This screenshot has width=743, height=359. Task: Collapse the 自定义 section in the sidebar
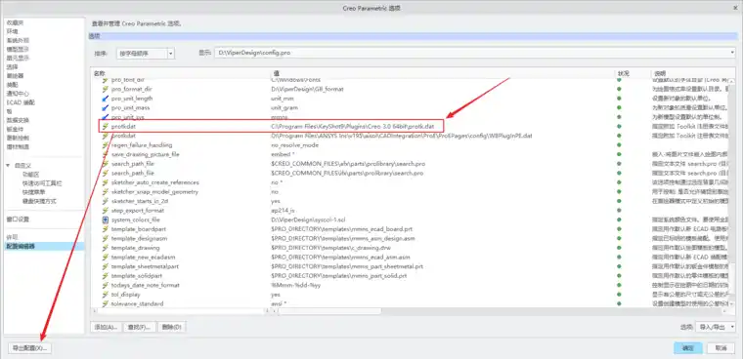point(8,166)
